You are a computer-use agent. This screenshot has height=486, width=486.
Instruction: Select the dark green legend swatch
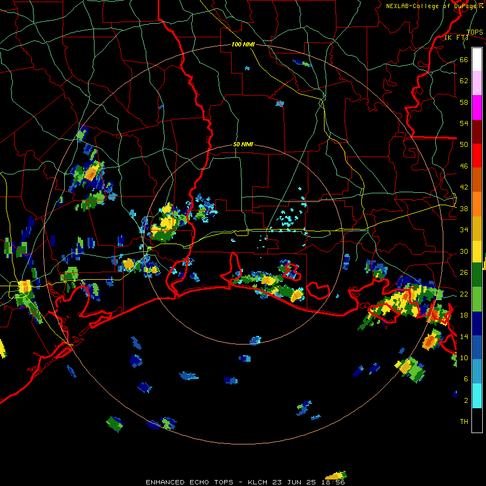tap(477, 275)
